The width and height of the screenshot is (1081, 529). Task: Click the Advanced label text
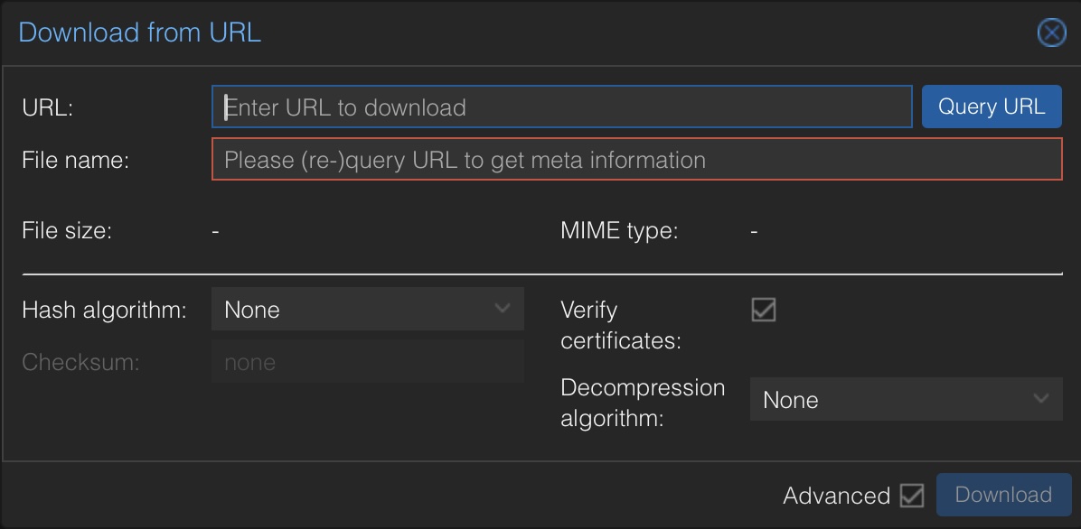pos(836,496)
